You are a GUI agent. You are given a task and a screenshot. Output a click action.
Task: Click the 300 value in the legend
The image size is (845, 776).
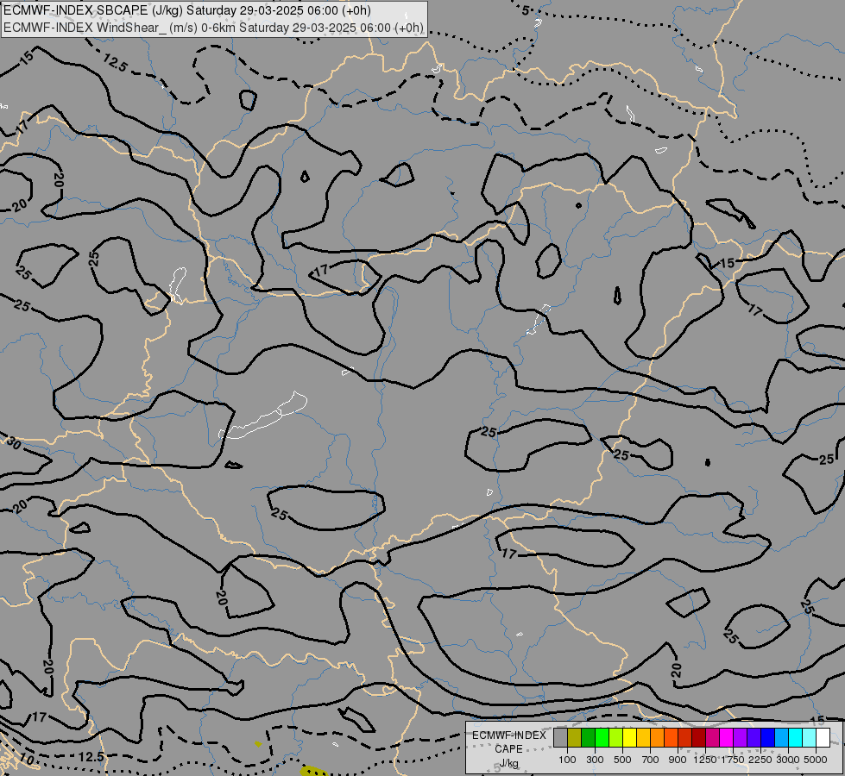point(595,760)
